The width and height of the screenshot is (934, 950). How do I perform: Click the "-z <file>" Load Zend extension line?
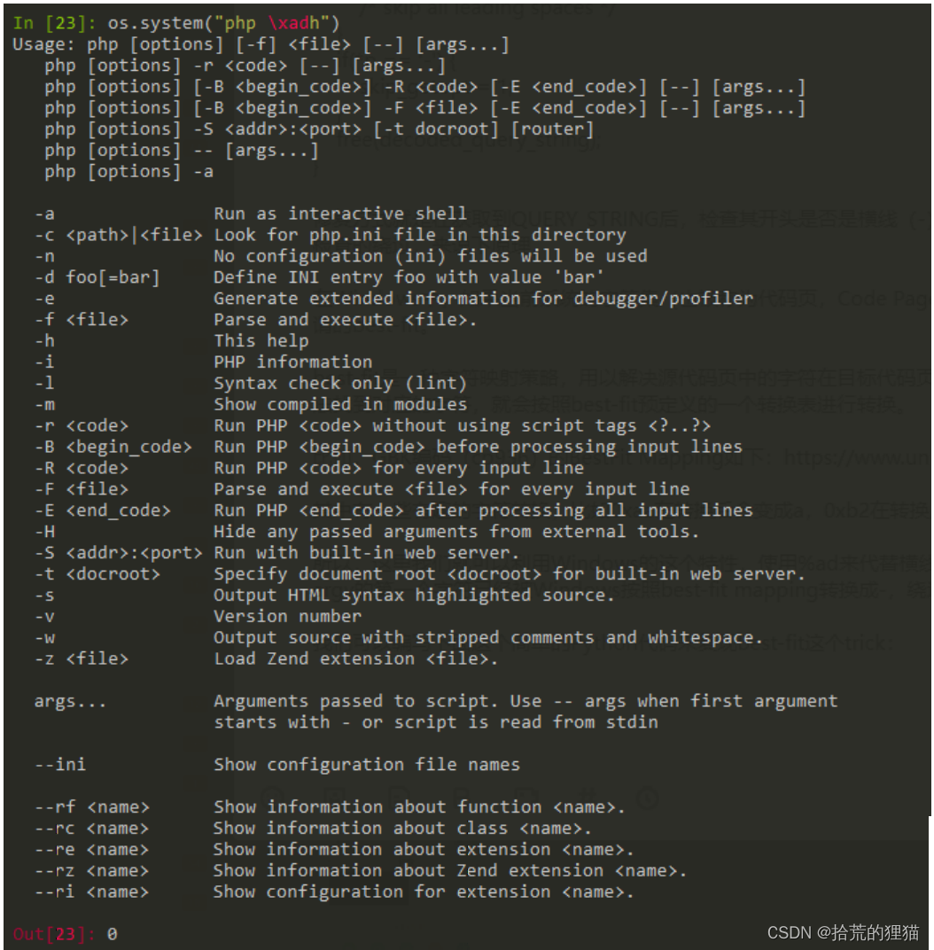pos(266,658)
